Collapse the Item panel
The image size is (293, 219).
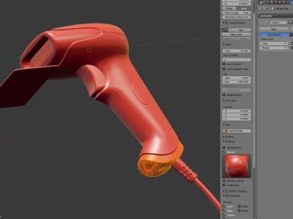[x=224, y=125]
